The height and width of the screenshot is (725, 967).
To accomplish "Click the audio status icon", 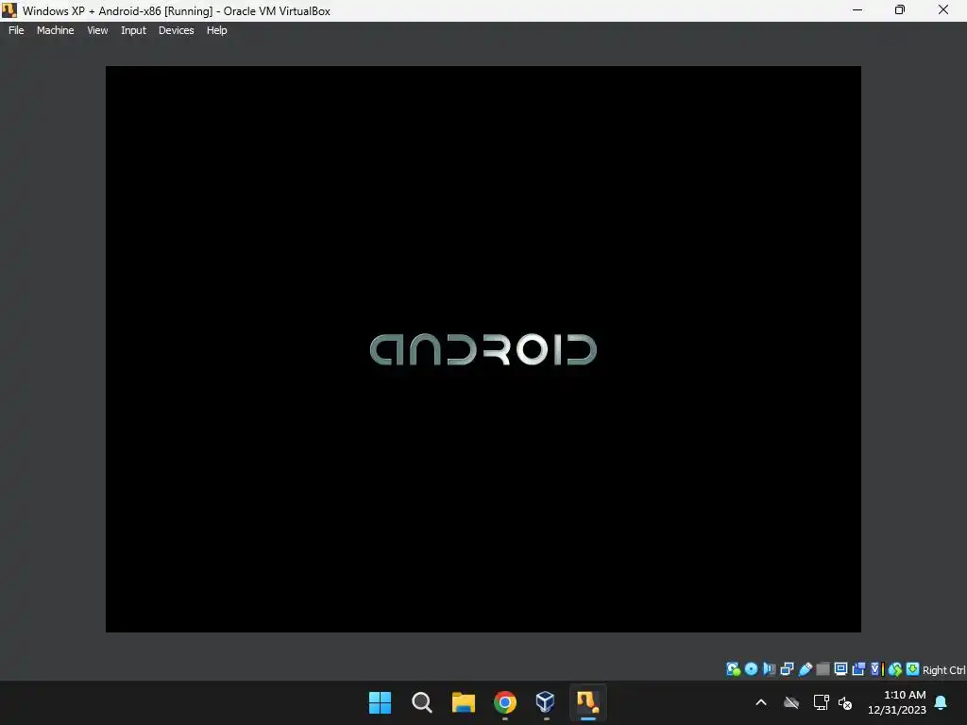I will pyautogui.click(x=769, y=669).
